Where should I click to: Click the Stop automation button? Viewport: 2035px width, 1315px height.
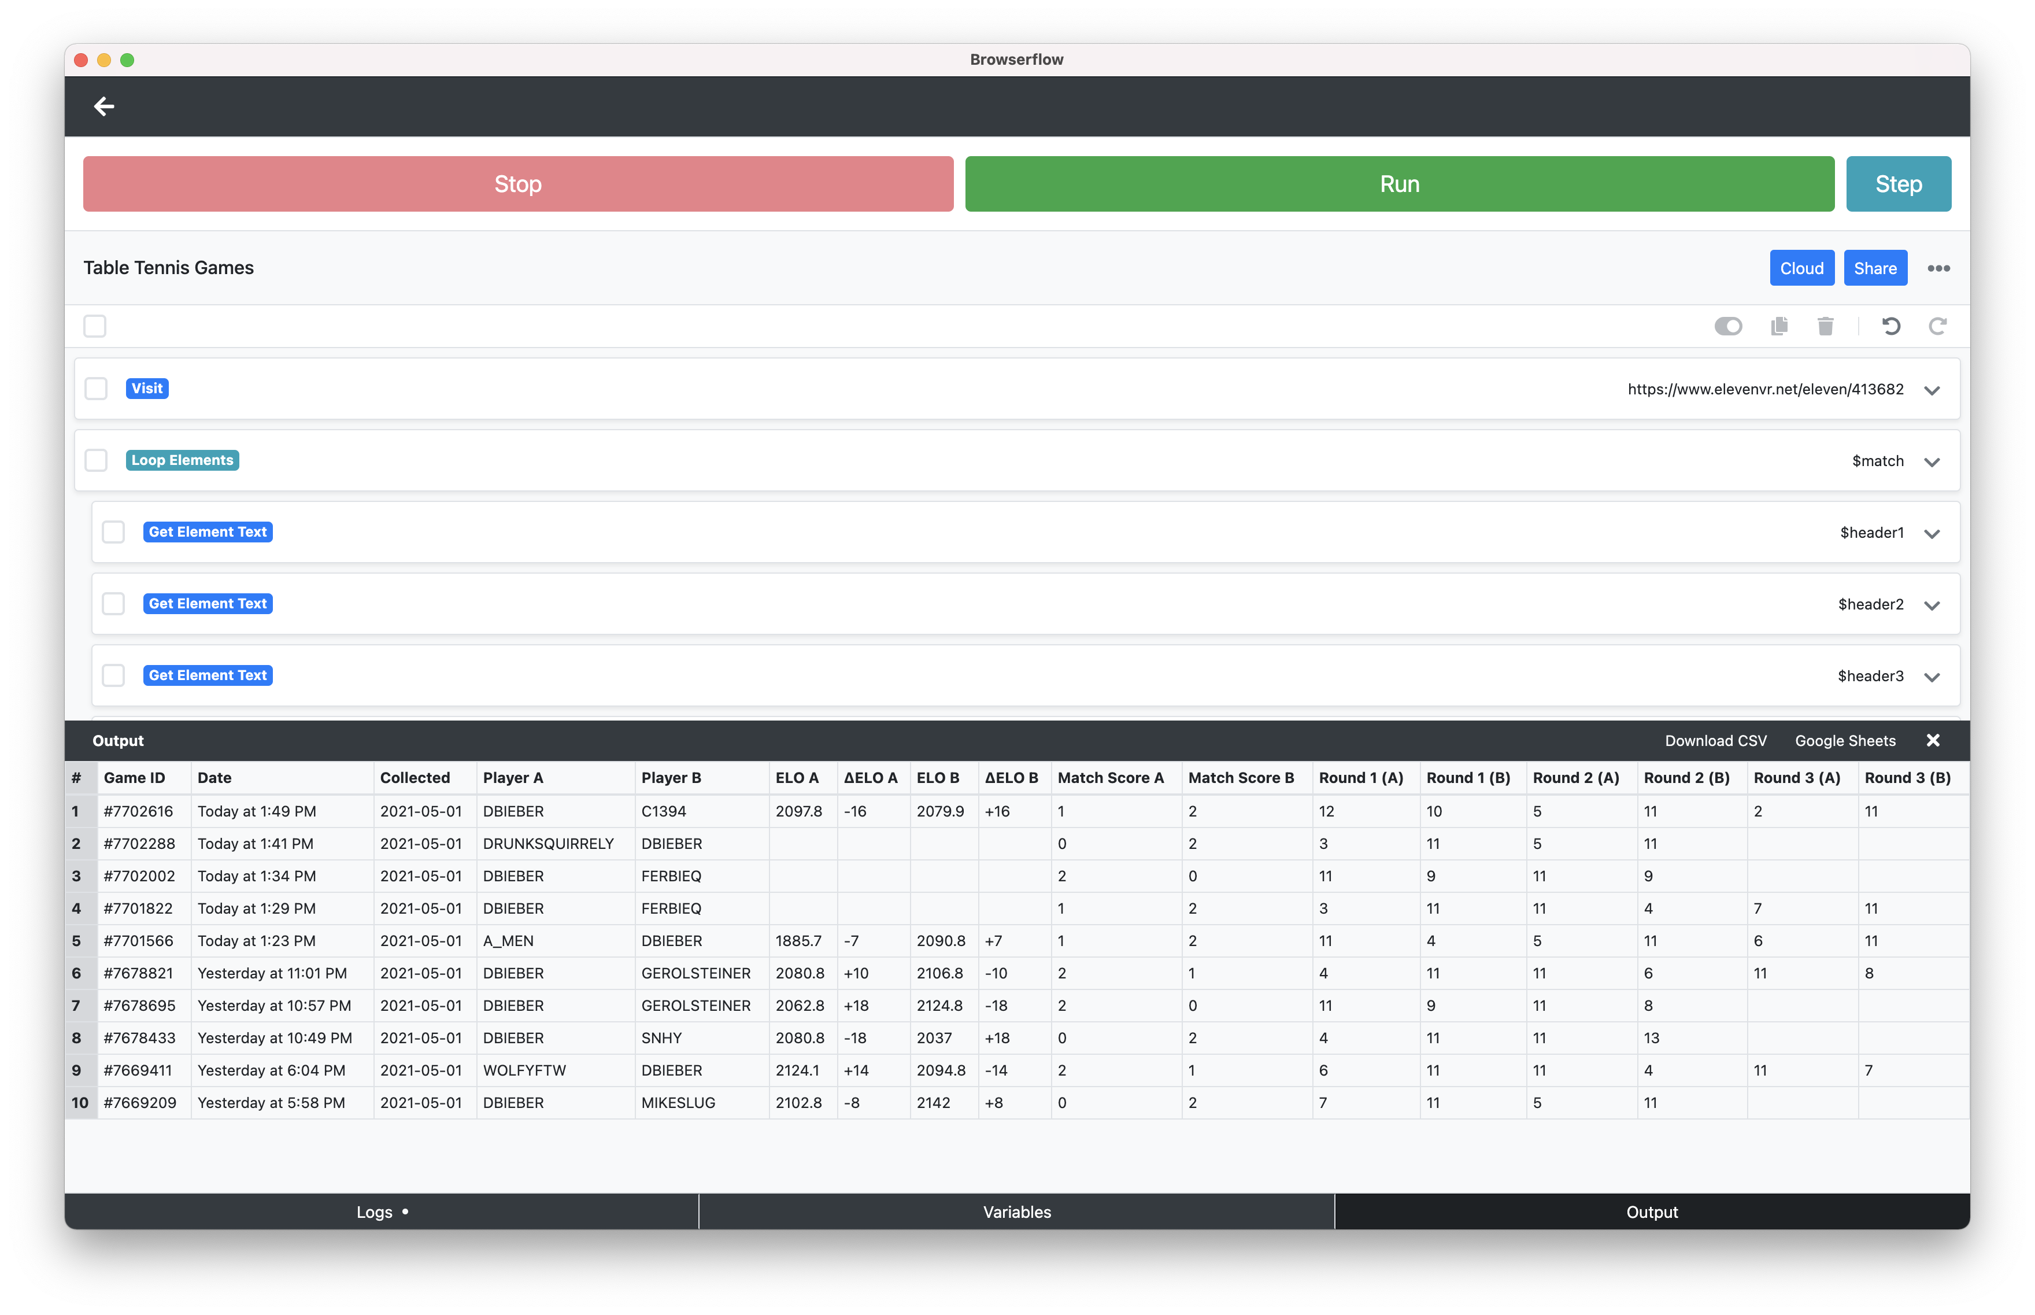pos(516,184)
